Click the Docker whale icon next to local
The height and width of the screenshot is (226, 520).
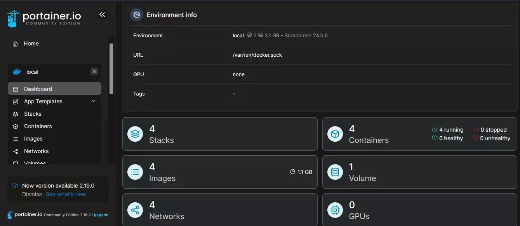coord(17,72)
